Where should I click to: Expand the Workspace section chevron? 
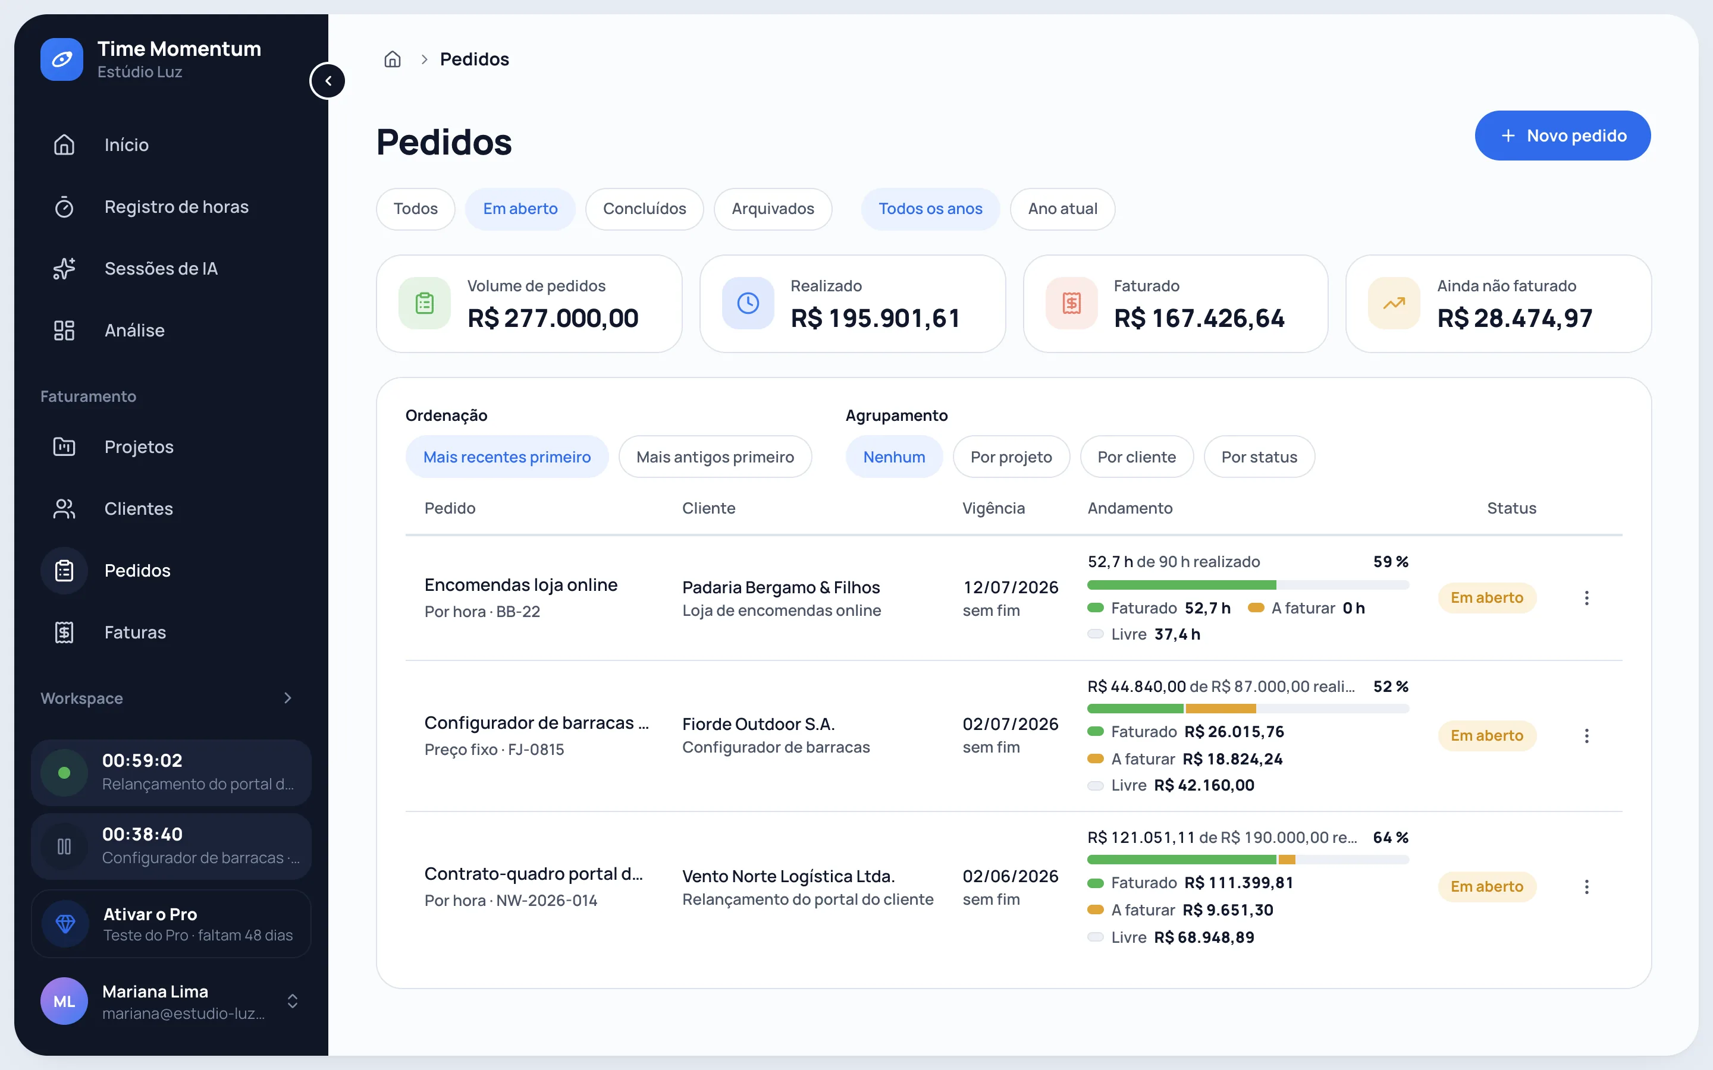pyautogui.click(x=287, y=698)
